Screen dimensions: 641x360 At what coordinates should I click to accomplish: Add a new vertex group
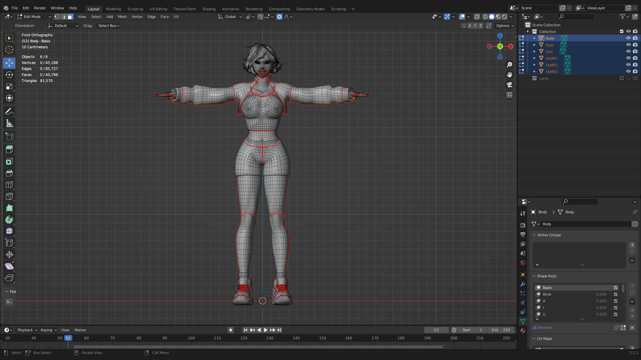[x=632, y=245]
